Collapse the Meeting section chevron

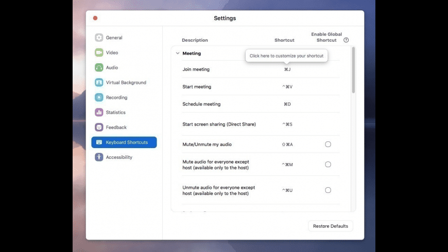[178, 53]
